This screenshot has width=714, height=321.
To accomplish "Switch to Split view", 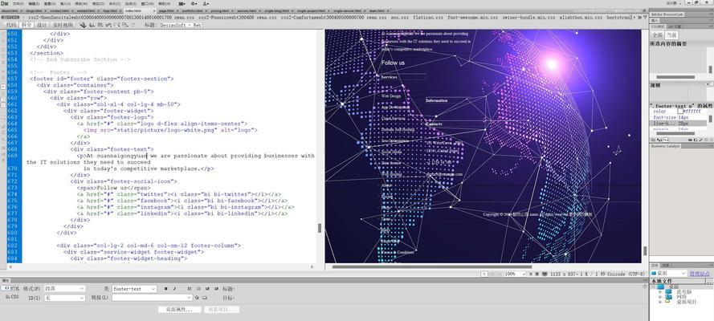I will point(27,25).
